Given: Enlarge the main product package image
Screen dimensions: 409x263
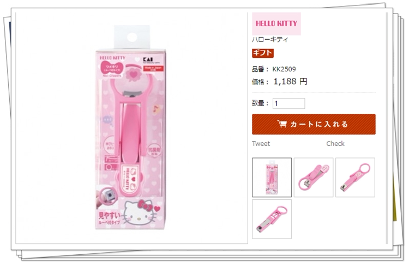Looking at the screenshot, I should pos(130,127).
